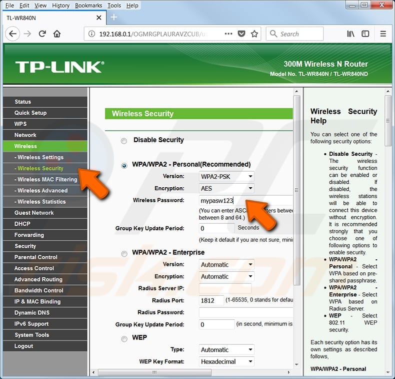Open the Status page in sidebar

point(45,102)
